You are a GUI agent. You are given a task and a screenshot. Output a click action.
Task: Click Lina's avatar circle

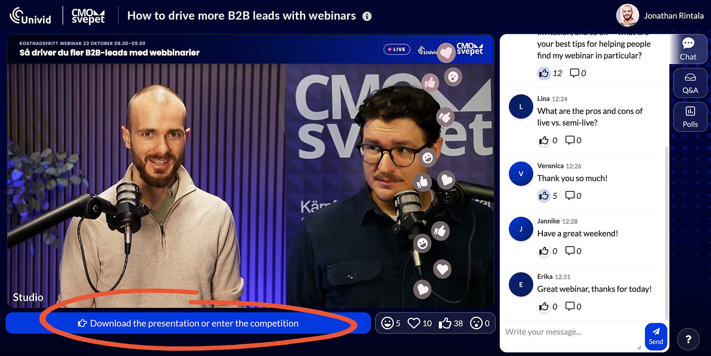pyautogui.click(x=521, y=106)
